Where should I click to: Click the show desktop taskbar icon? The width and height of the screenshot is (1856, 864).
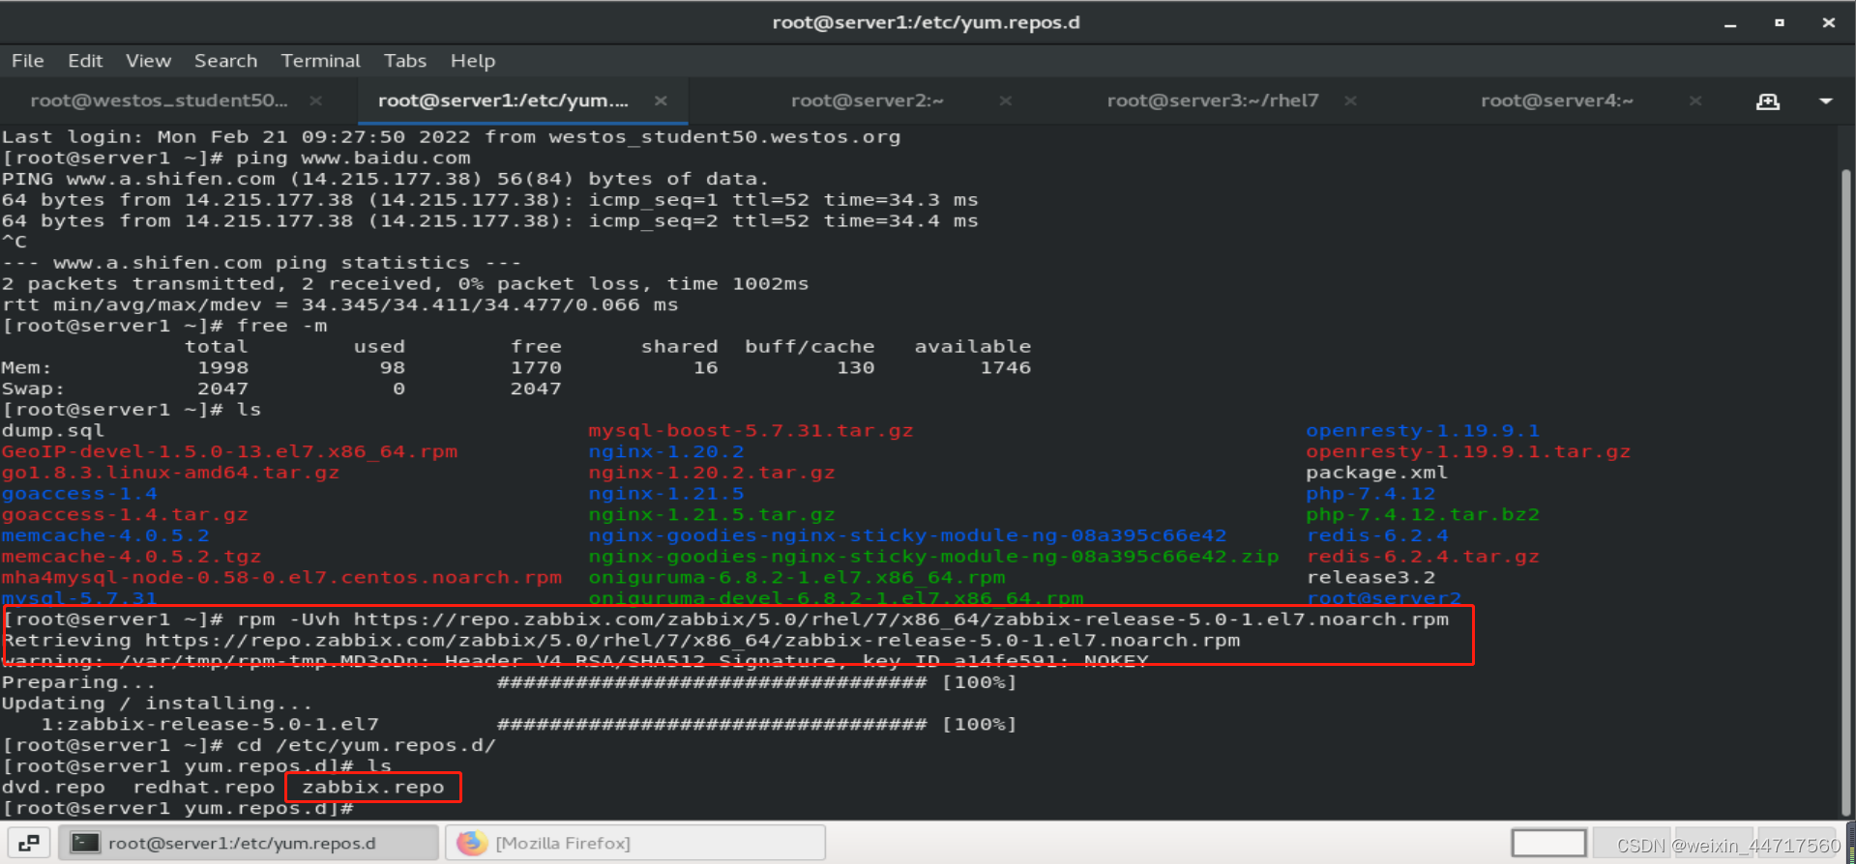pos(29,843)
